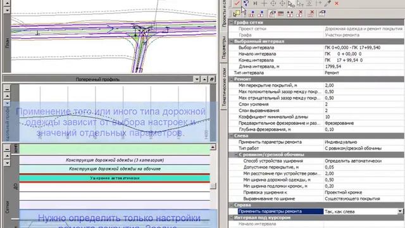Click the red-X delete all intervals icon
Screen dimensions: 405x228
pyautogui.click(x=311, y=13)
